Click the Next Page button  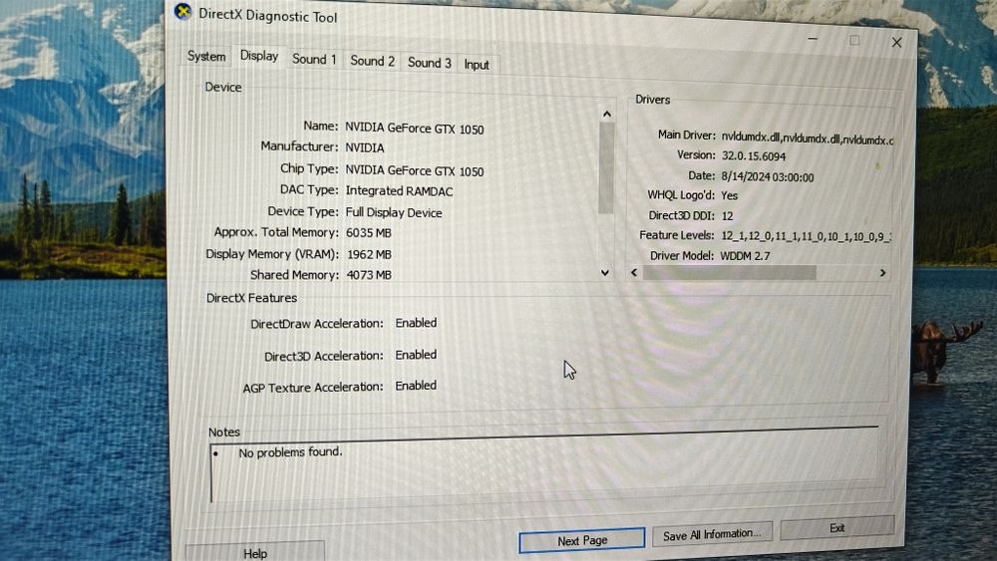coord(582,540)
